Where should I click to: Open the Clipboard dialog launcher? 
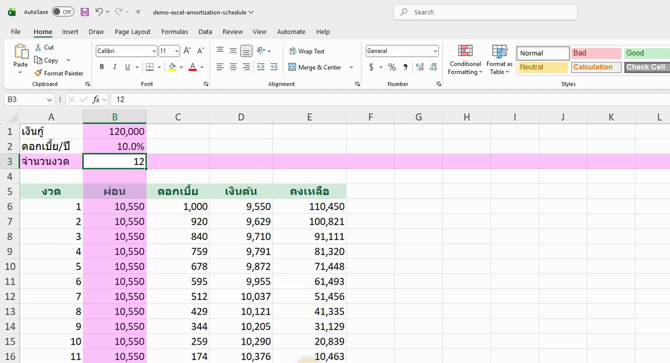point(88,84)
